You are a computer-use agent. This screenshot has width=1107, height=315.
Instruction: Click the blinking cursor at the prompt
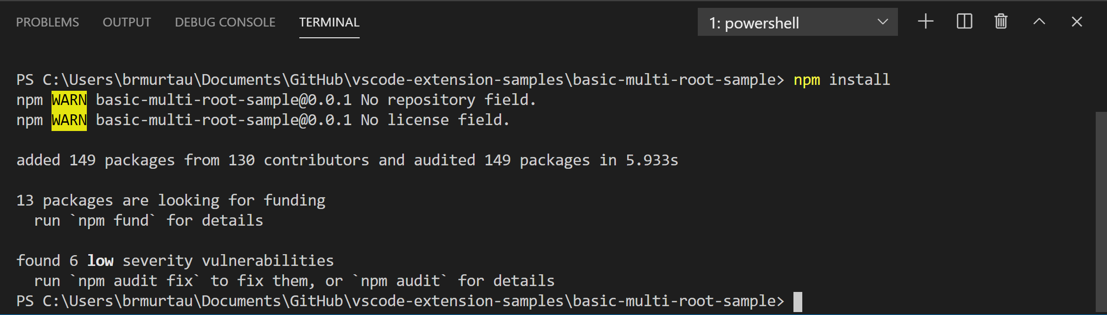tap(796, 300)
